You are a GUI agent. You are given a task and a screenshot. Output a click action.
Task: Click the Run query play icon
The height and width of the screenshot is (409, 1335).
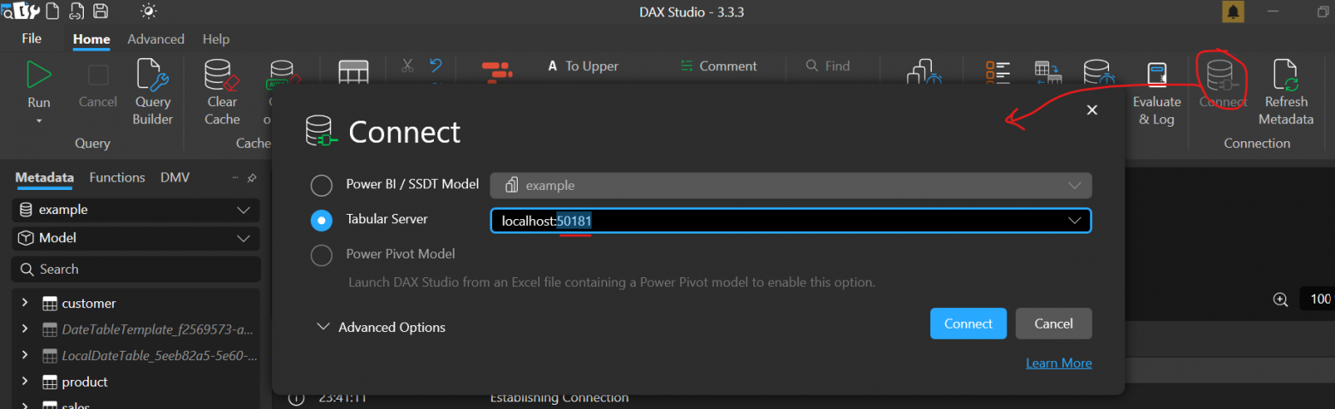coord(39,75)
